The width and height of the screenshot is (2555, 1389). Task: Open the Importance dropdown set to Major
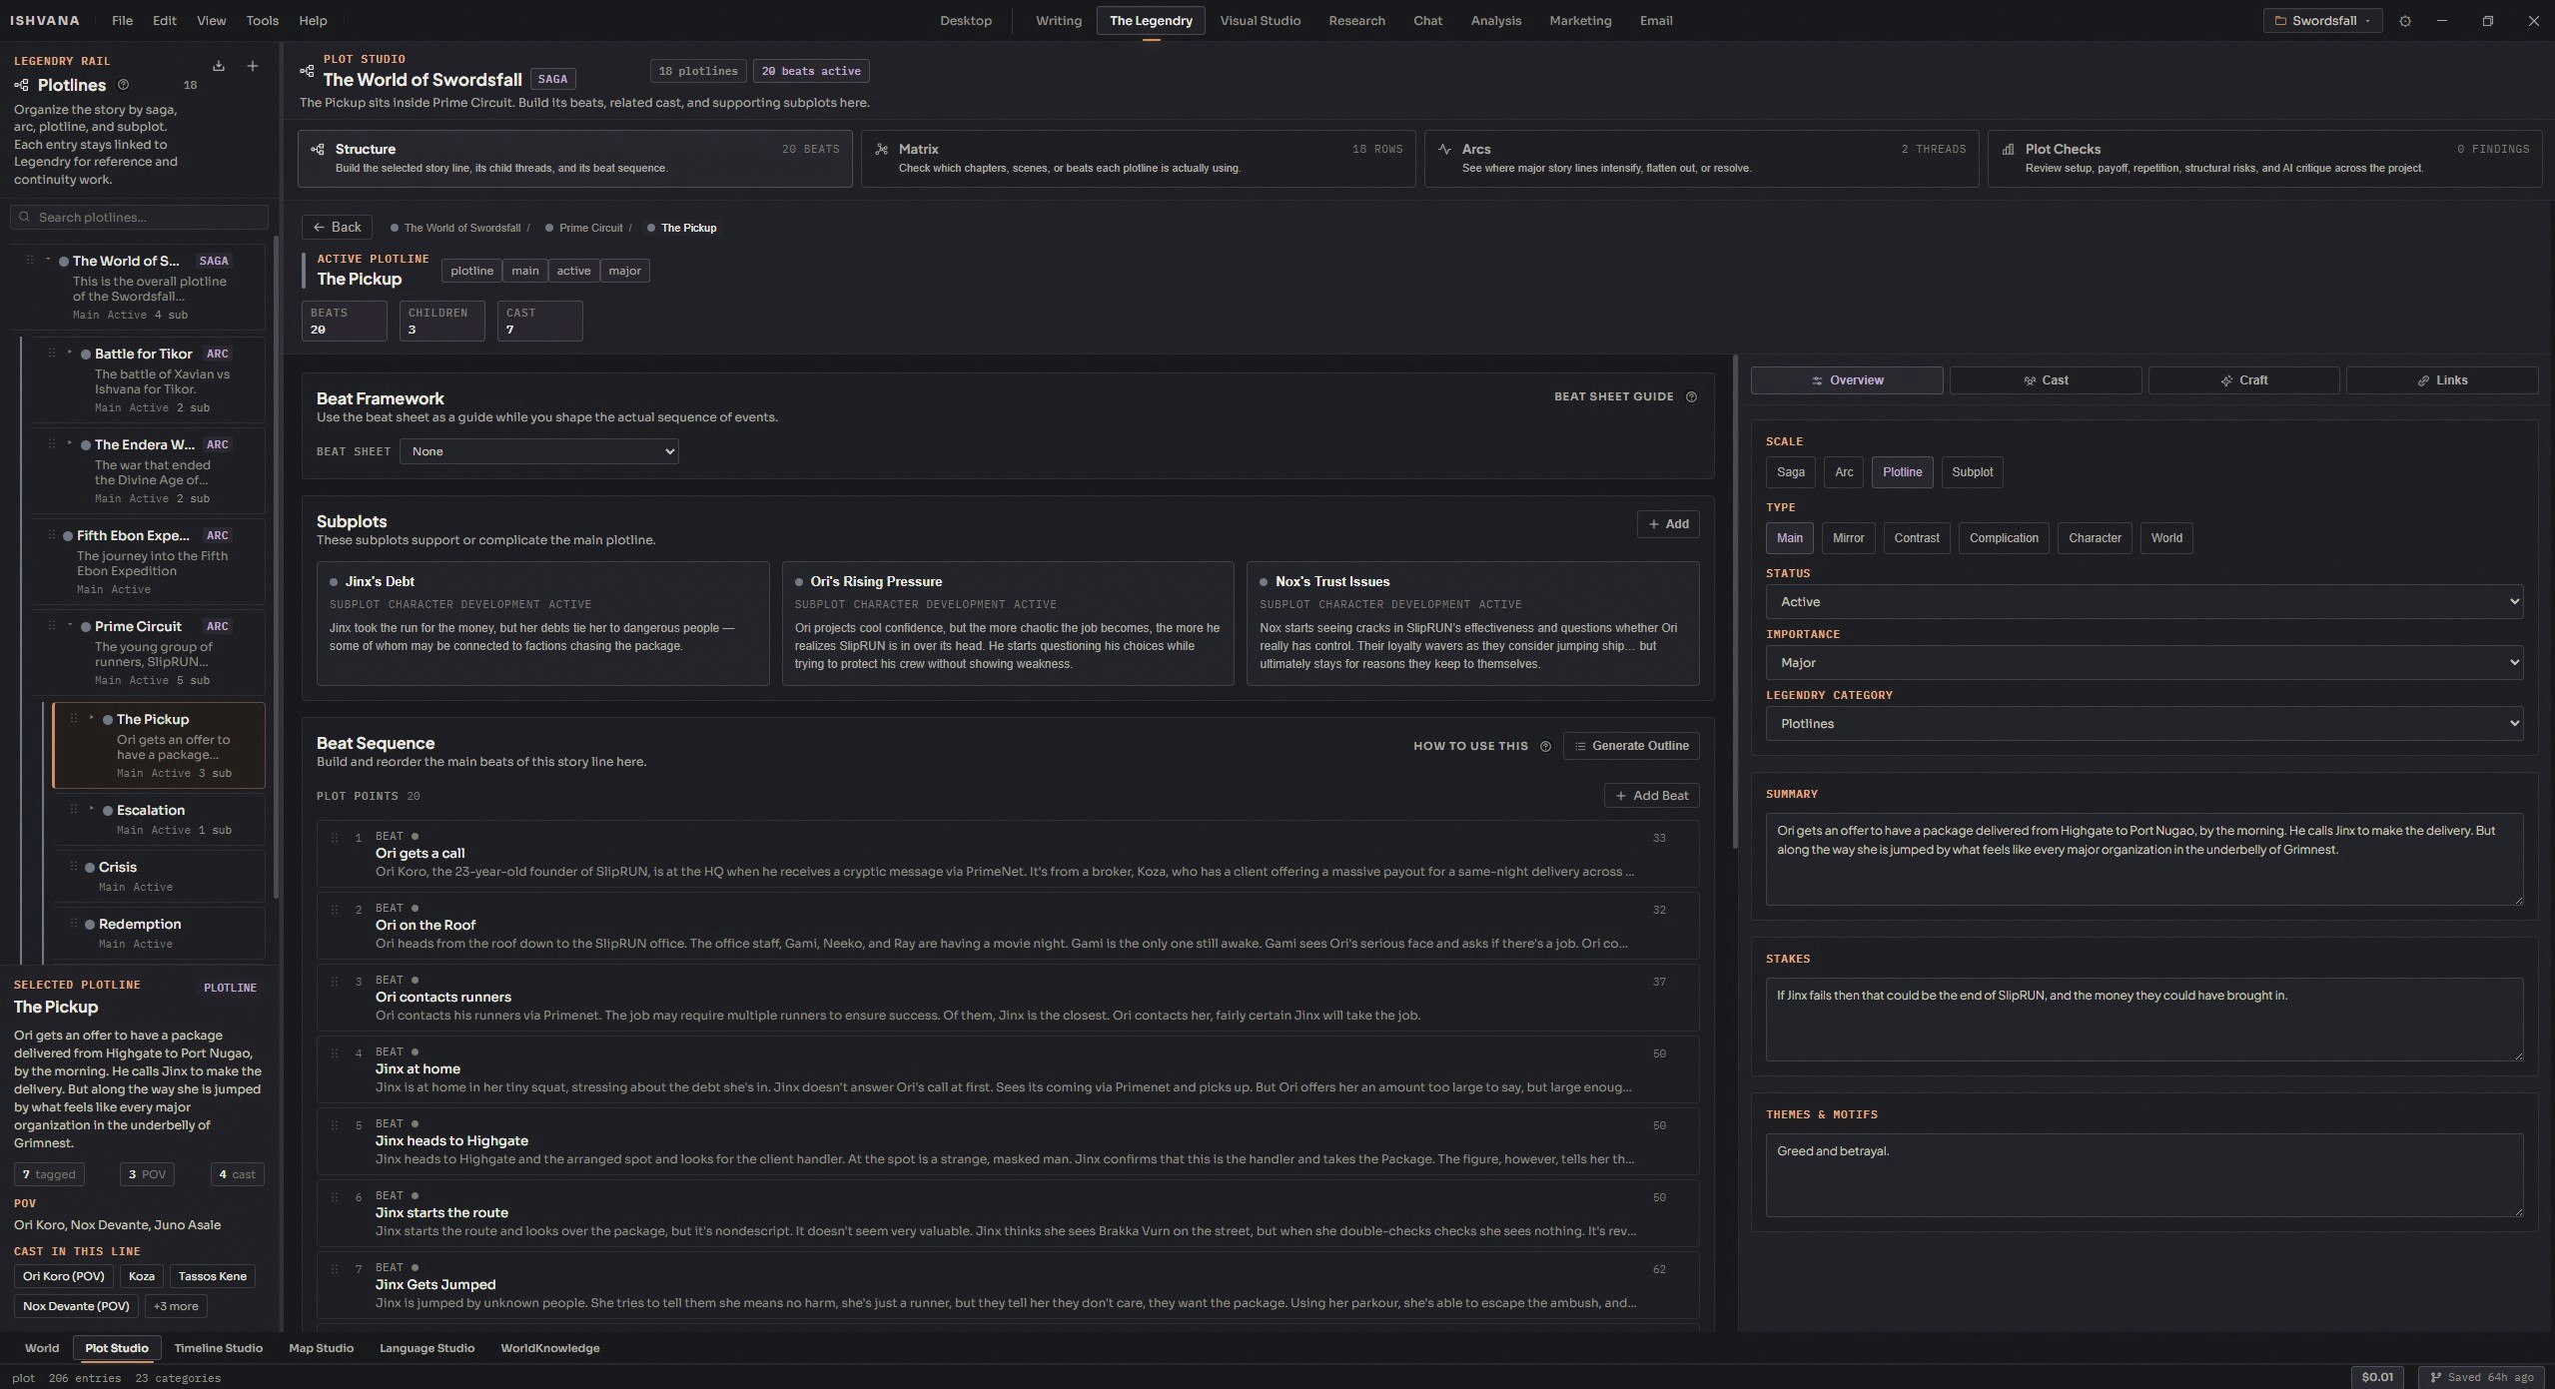(2143, 663)
